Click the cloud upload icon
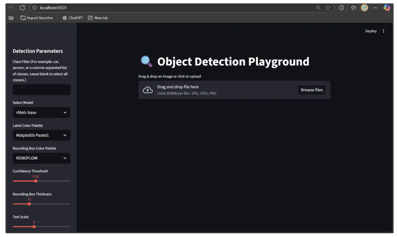 click(x=148, y=90)
